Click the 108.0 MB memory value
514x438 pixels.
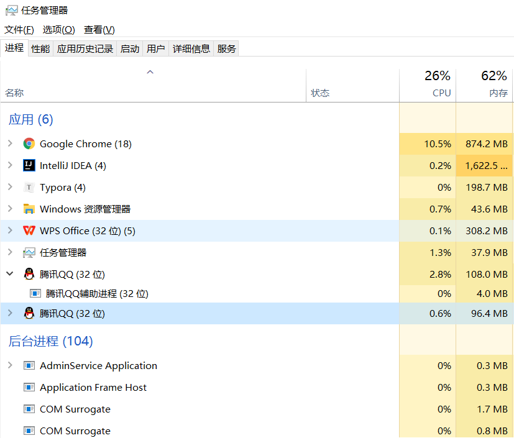(487, 274)
